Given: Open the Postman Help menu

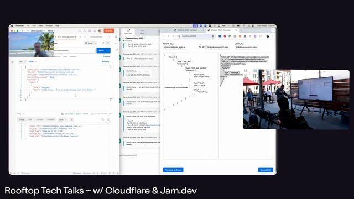Looking at the screenshot, I should tap(57, 25).
